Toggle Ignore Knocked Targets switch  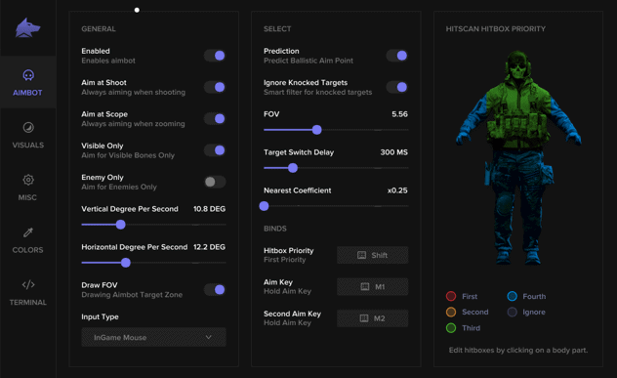[397, 87]
